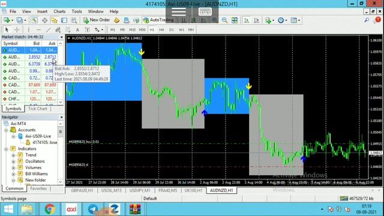
Task: Select the Horizontal Line drawing tool
Action: click(x=38, y=29)
